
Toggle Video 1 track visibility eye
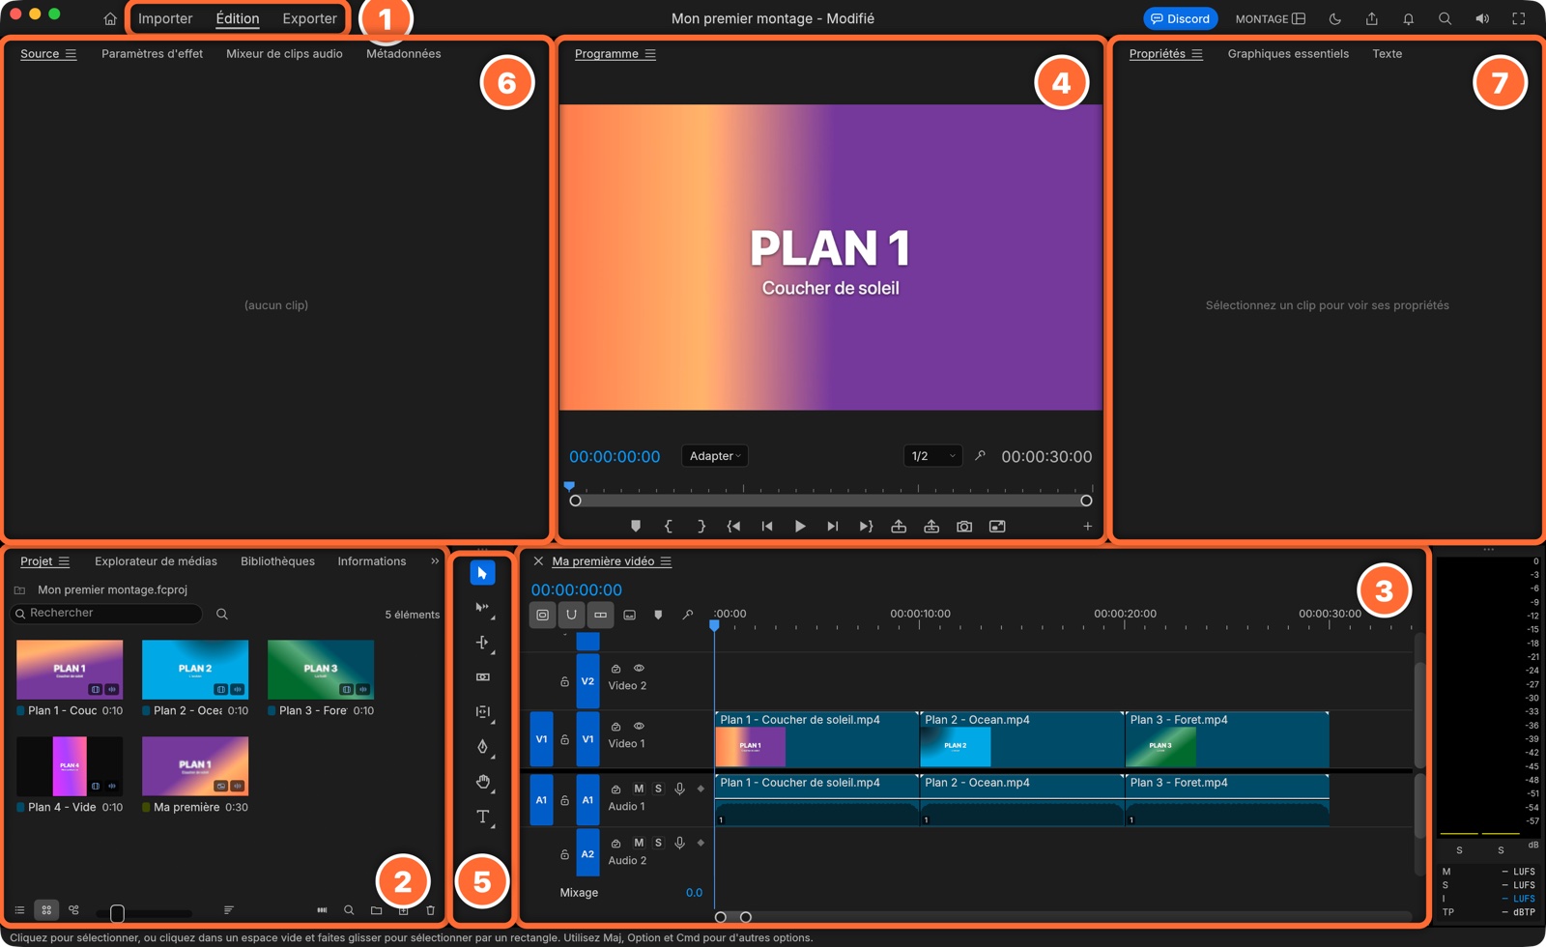pos(639,726)
